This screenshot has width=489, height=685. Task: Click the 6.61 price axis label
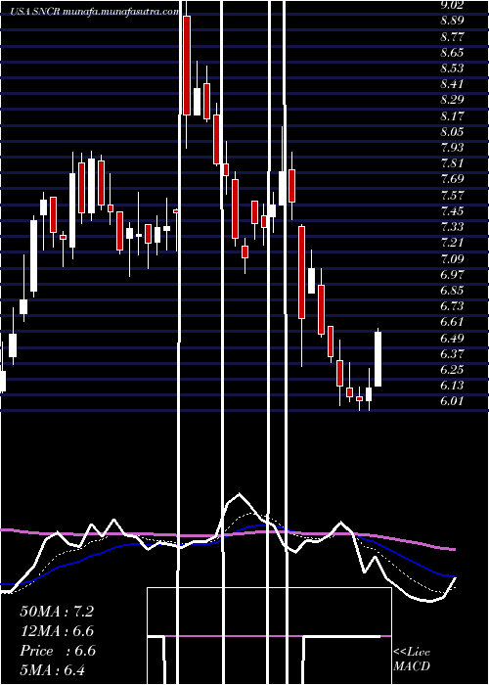click(452, 322)
